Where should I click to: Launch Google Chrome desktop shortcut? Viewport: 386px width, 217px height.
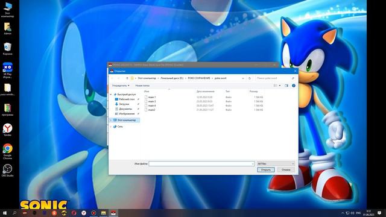[x=7, y=151]
